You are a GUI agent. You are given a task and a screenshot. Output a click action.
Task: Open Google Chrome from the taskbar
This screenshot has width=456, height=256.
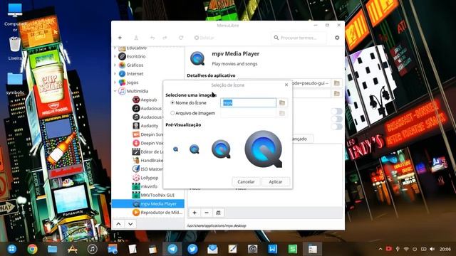[32, 249]
